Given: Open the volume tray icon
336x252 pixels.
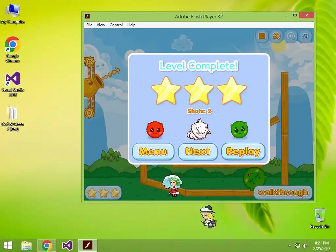Looking at the screenshot, I should pos(305,246).
